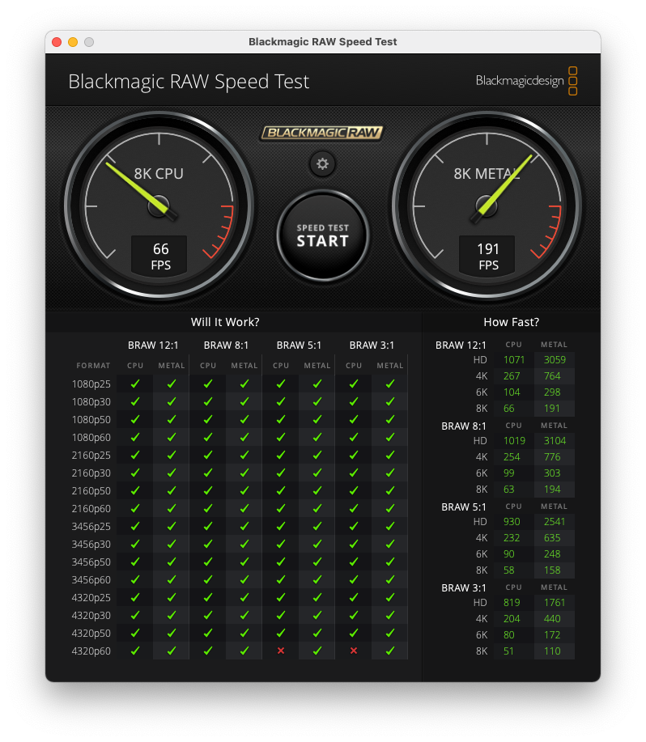This screenshot has height=742, width=646.
Task: Click the red X for 4320p60 BRAW 5:1 CPU
Action: tap(281, 651)
